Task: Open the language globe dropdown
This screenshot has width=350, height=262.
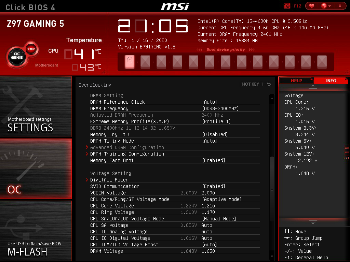Action: pos(326,6)
